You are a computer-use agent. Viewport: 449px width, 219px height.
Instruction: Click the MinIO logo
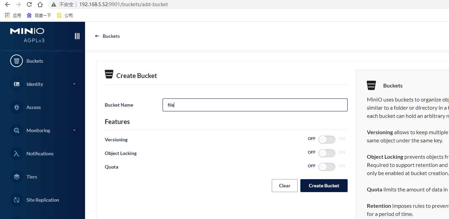click(27, 31)
